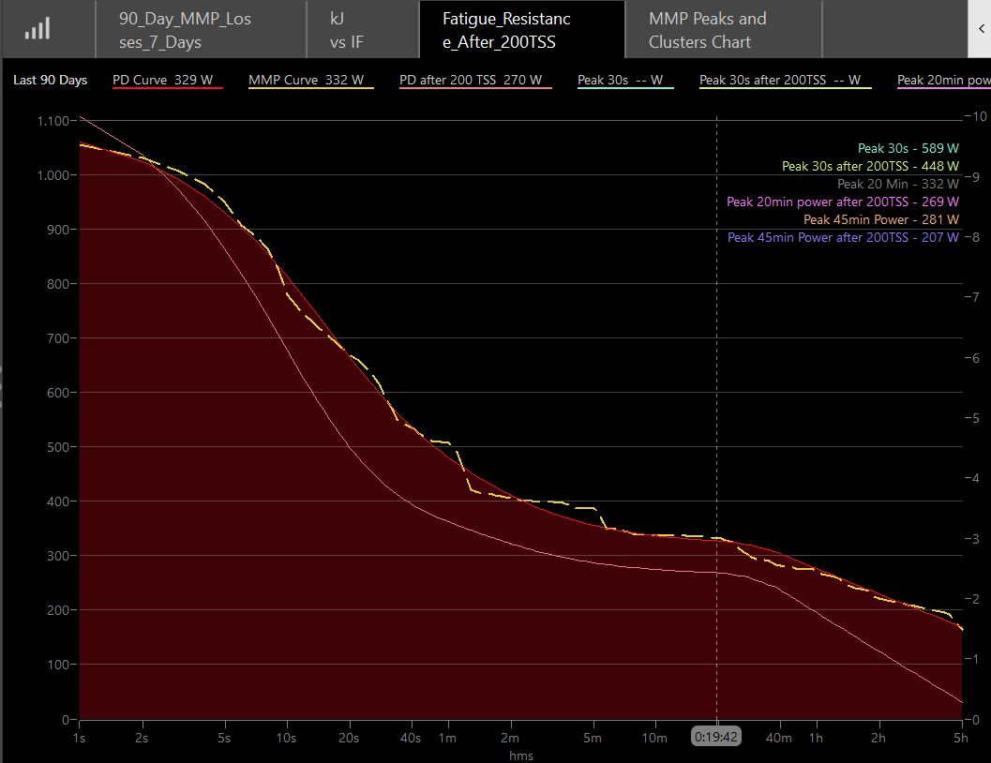Open the Last 90 Days date range selector
The width and height of the screenshot is (991, 763).
tap(51, 81)
